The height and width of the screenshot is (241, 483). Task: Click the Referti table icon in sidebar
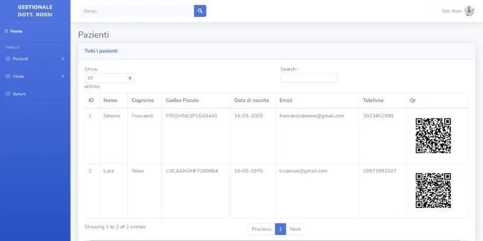(x=7, y=94)
